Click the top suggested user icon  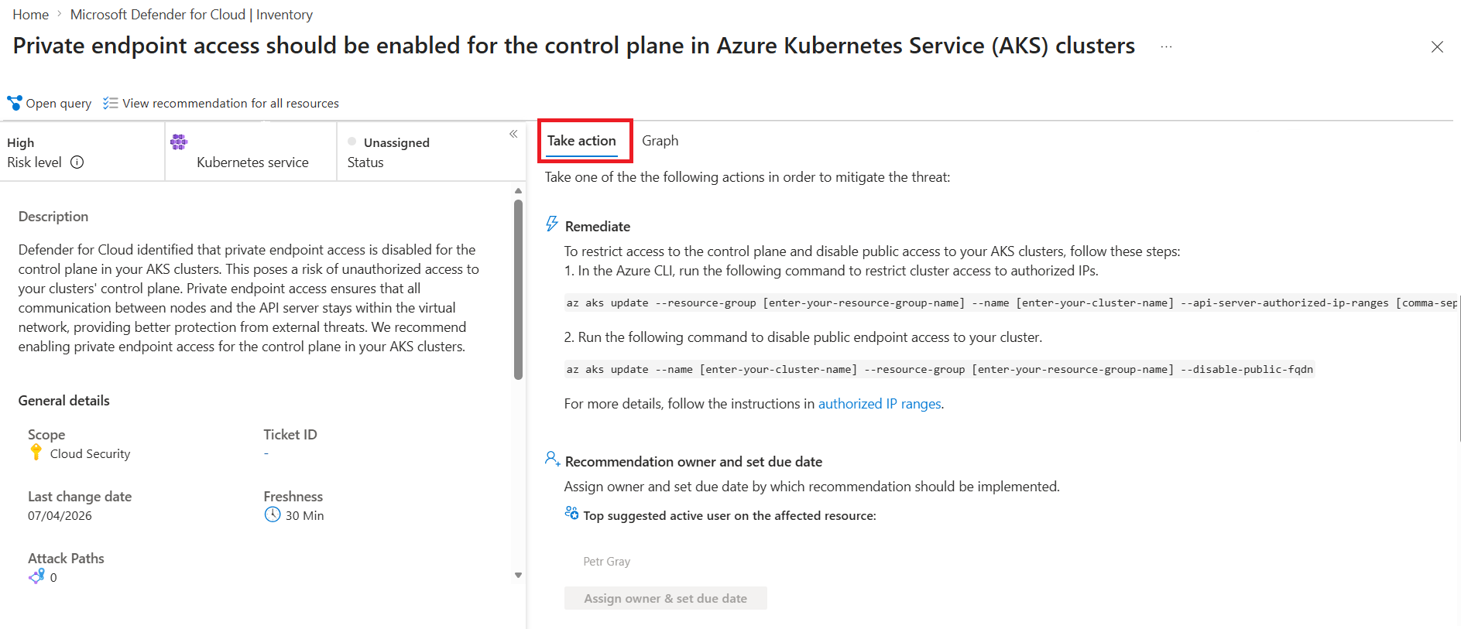click(571, 513)
